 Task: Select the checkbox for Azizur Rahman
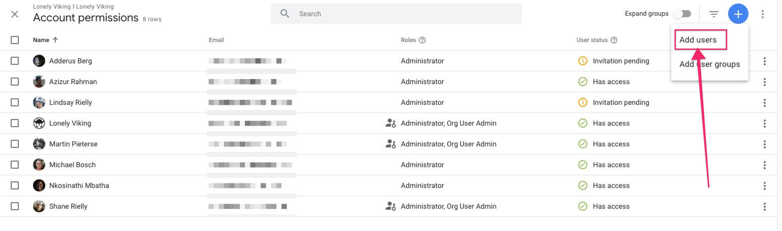15,82
